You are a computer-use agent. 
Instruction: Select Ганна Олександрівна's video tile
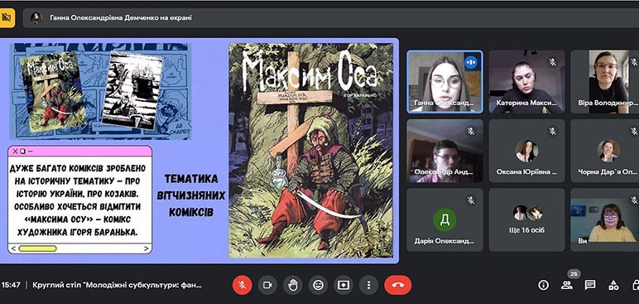(444, 82)
